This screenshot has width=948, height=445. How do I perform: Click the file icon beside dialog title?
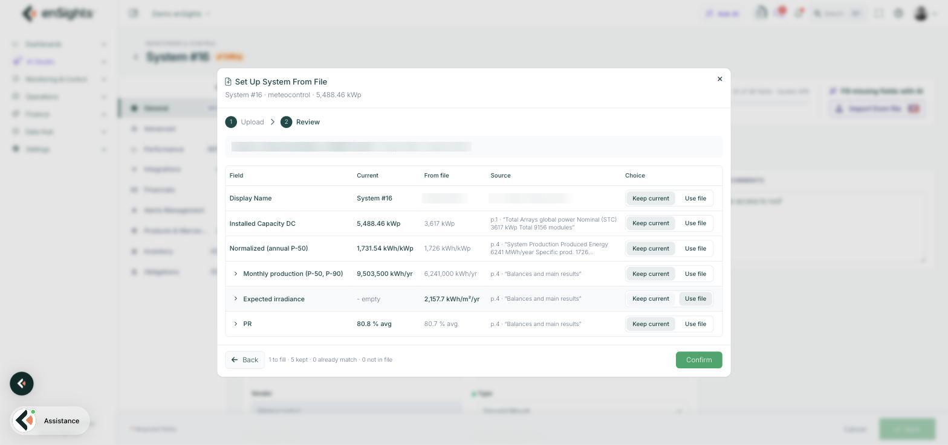click(228, 82)
